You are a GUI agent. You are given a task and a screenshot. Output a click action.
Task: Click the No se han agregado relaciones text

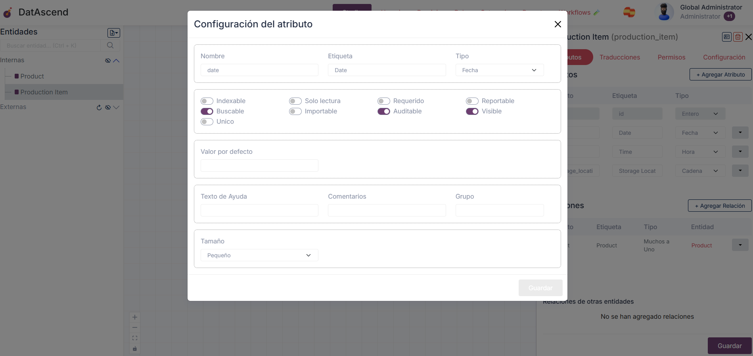click(x=647, y=317)
